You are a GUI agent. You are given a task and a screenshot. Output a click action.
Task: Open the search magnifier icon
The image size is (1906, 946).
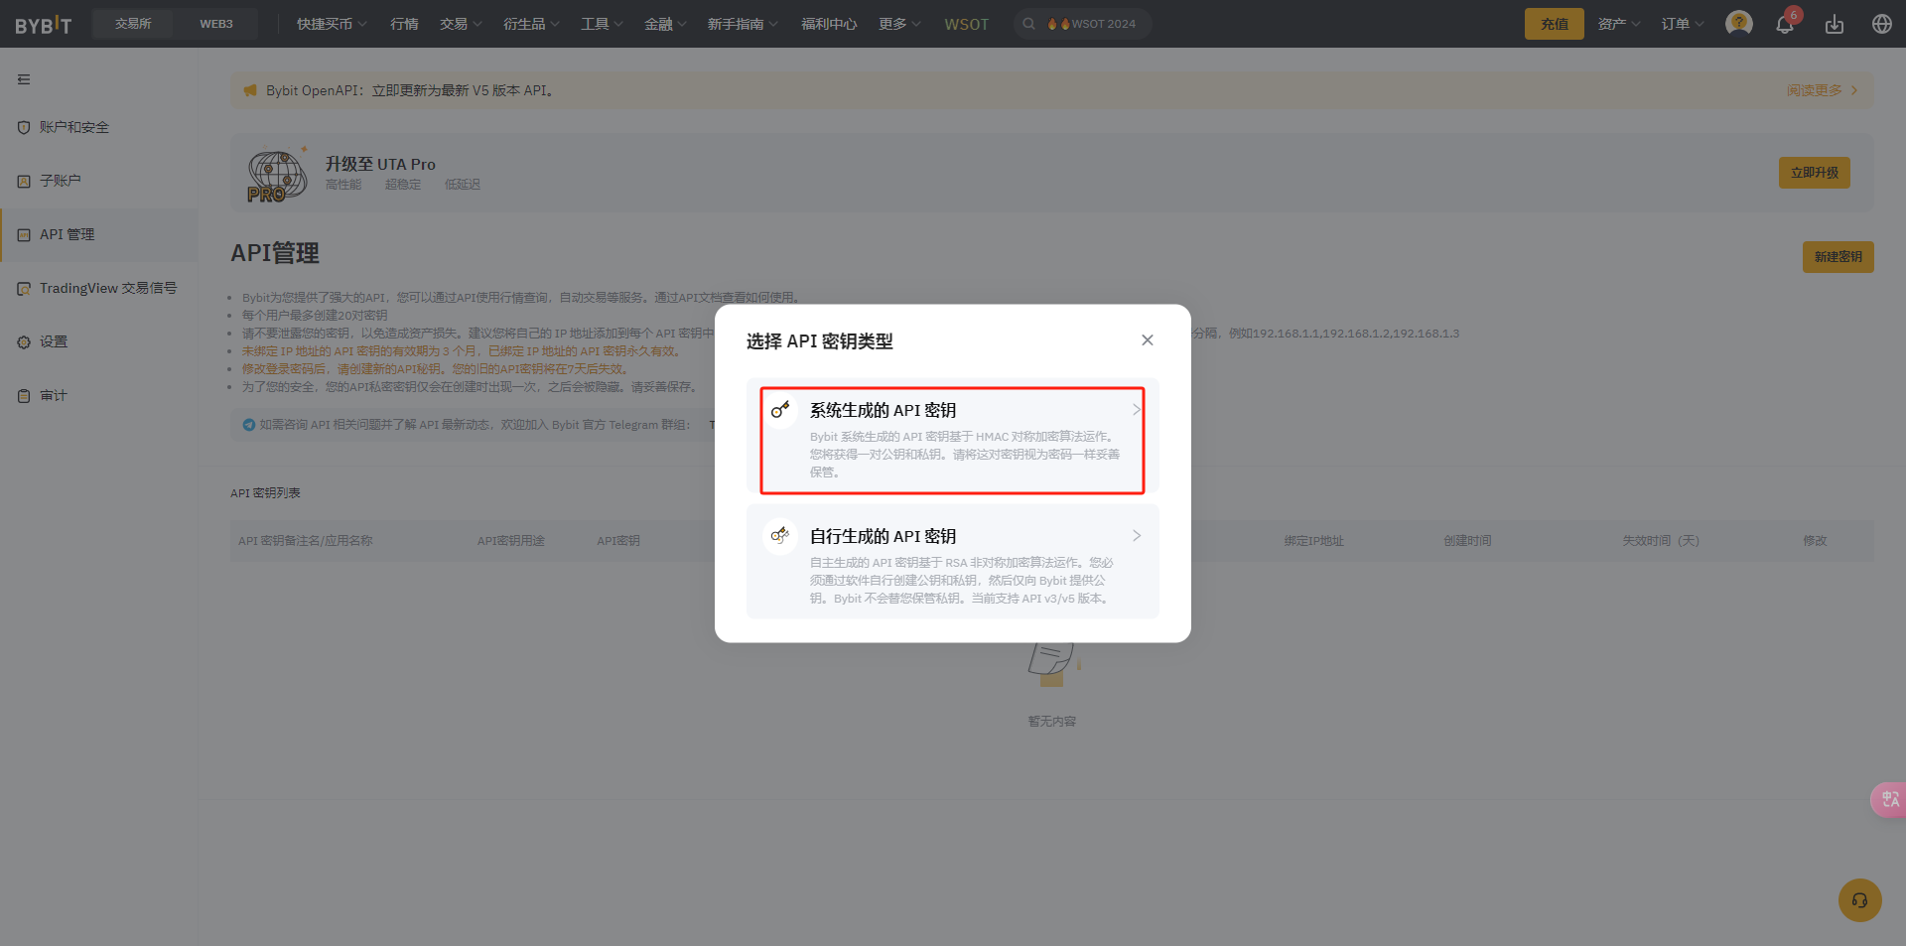click(1029, 24)
